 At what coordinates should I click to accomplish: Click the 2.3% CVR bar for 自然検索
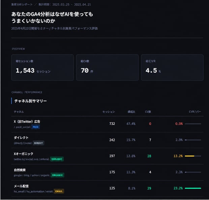click(x=193, y=172)
